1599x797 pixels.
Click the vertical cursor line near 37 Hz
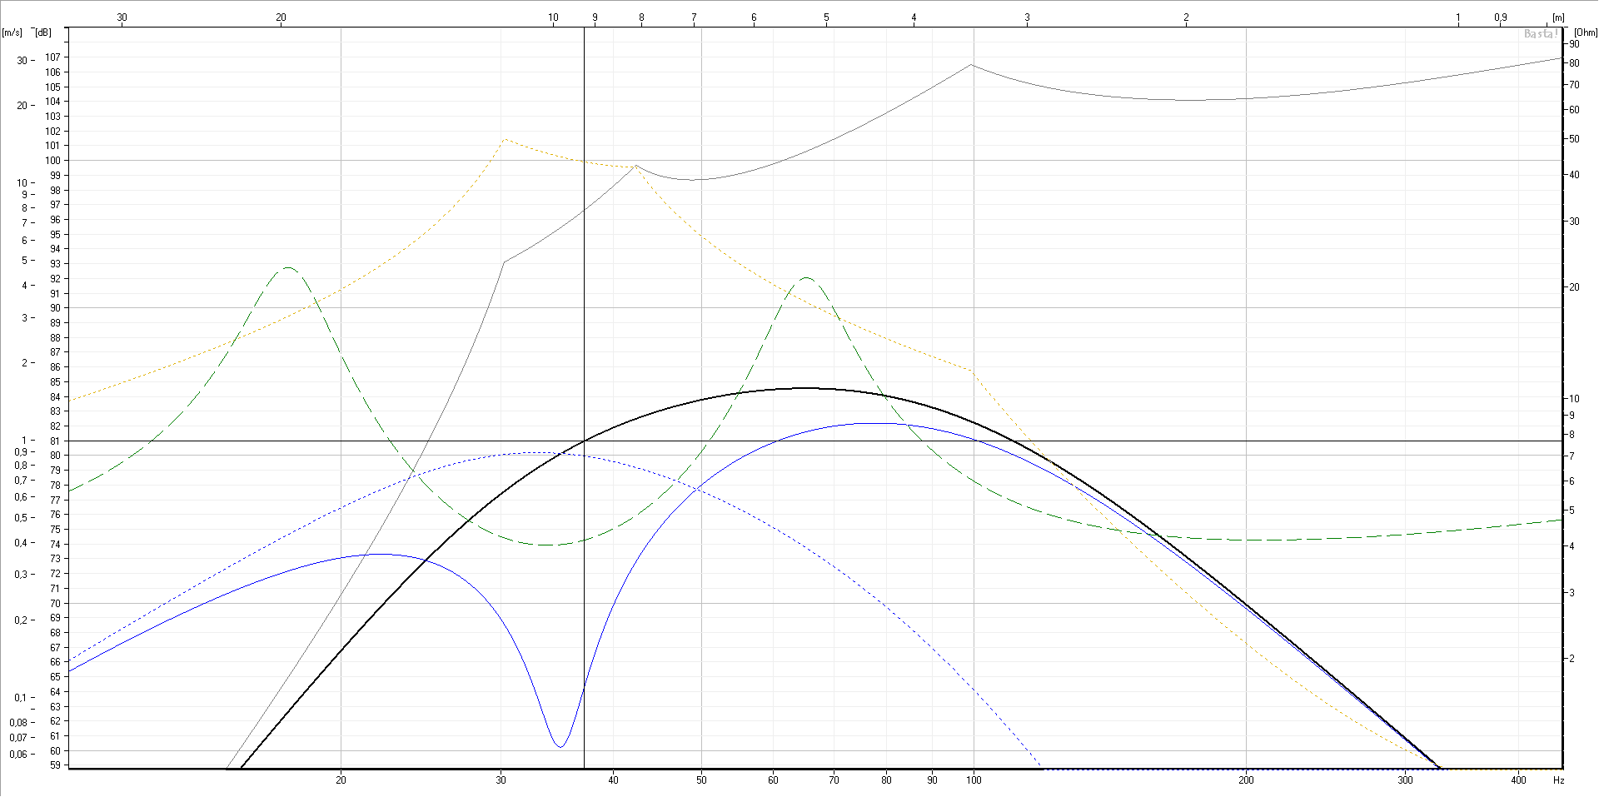(x=584, y=250)
